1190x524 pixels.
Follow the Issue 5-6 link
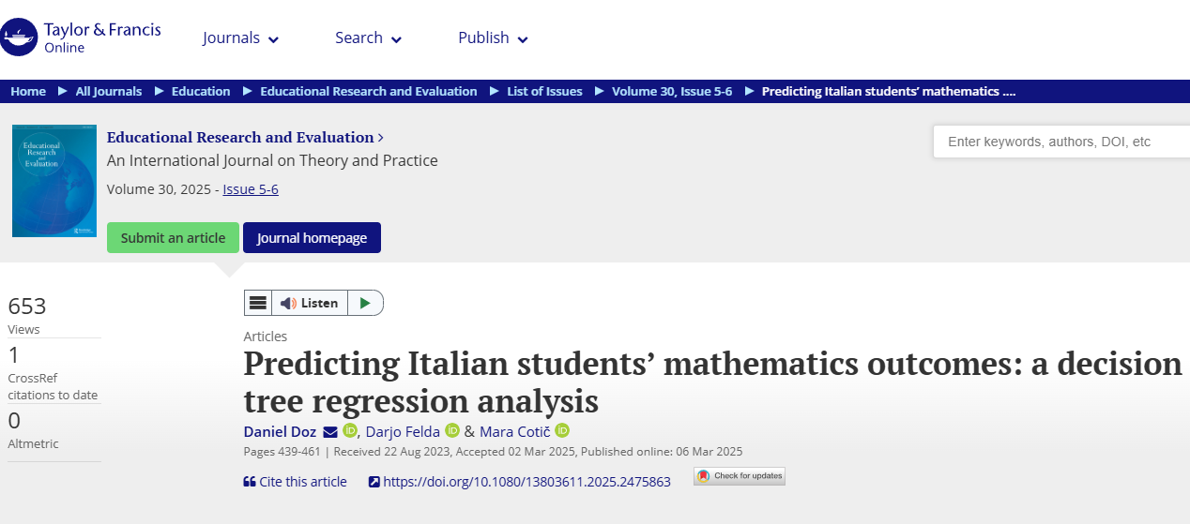click(251, 189)
